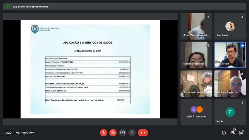The image size is (249, 140).
Task: Click your own 'Você' tile
Action: [x=230, y=112]
